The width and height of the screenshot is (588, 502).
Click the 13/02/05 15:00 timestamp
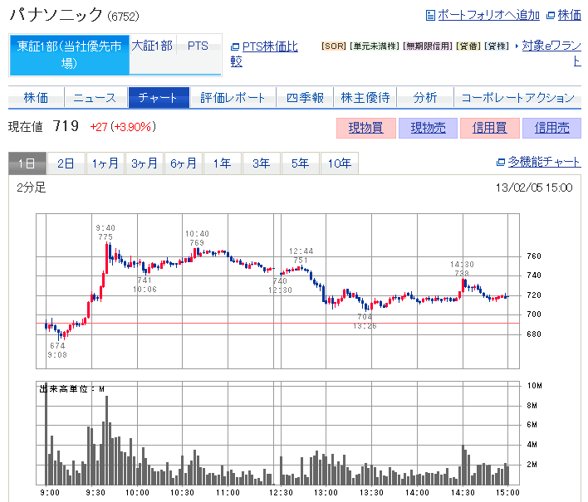[534, 188]
